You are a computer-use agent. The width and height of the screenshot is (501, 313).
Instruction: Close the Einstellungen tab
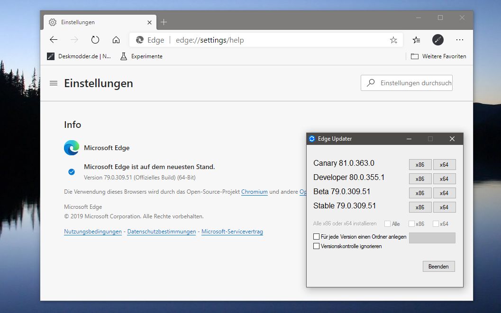[149, 22]
